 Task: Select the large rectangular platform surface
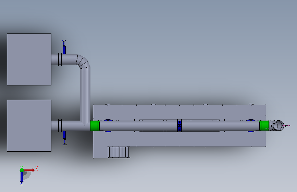(180, 139)
